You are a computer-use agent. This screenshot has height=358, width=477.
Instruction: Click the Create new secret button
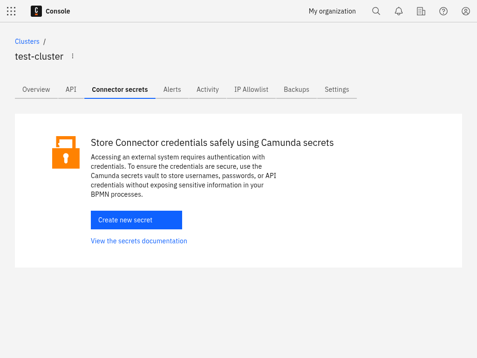tap(136, 220)
